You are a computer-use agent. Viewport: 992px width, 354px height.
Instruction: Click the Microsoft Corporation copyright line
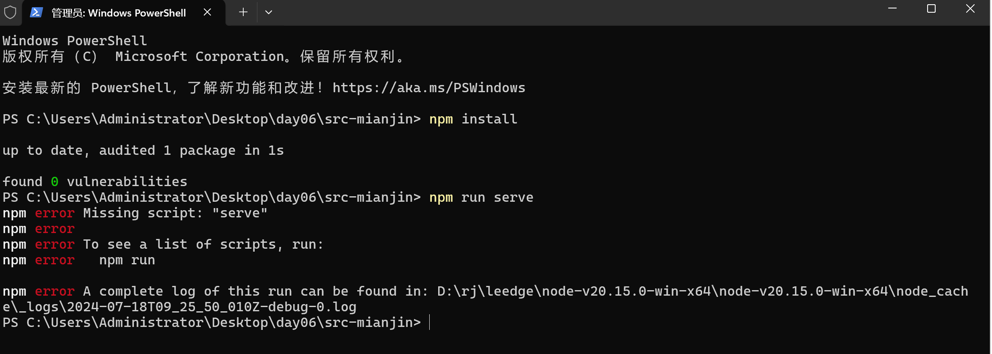[x=203, y=57]
